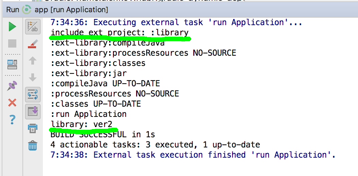Screen dimensions: 358x176
Task: Close the run tab with the red X
Action: (x=12, y=103)
